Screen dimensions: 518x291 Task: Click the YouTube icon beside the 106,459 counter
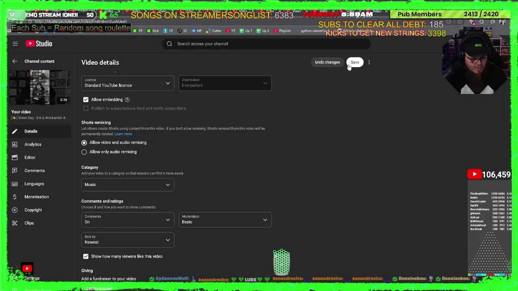(x=474, y=175)
